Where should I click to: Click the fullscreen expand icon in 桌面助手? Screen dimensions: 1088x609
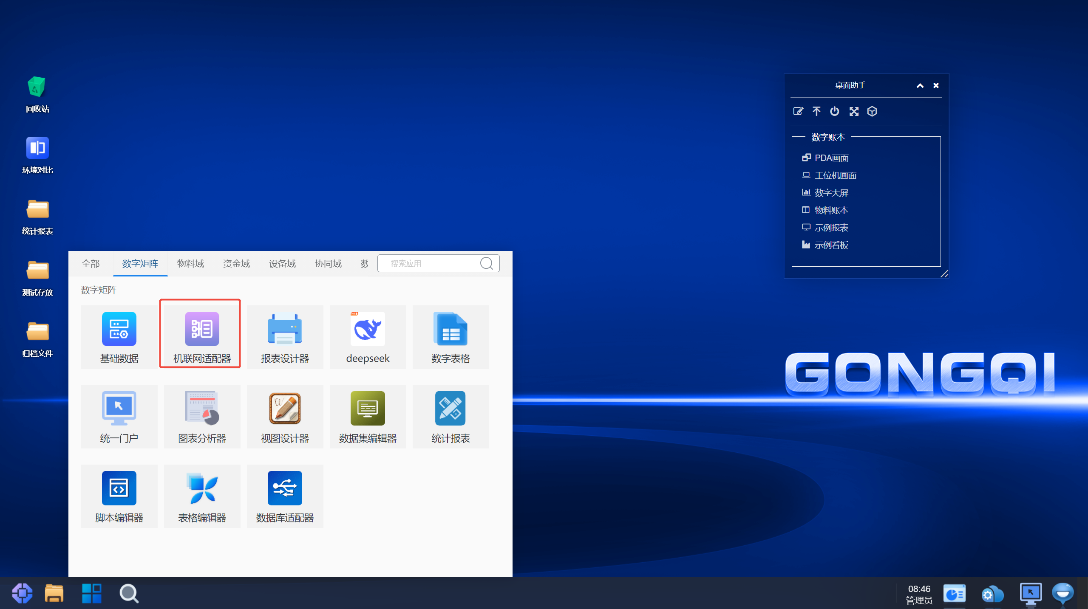click(854, 111)
